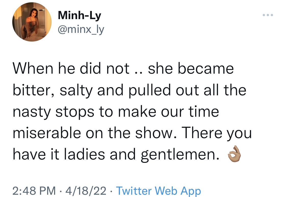Click the Minh-Ly profile avatar photo
Screen dimensions: 287x197
(32, 22)
